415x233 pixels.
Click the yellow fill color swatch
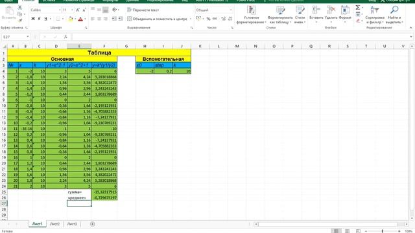pos(71,19)
